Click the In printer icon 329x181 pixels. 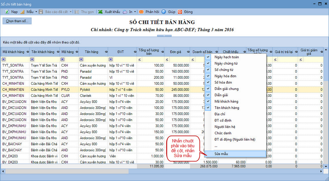pos(125,12)
